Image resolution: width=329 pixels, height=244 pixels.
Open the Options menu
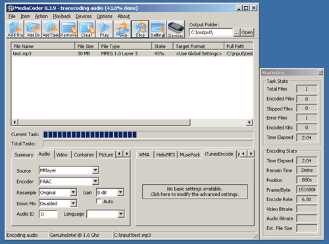pos(105,16)
